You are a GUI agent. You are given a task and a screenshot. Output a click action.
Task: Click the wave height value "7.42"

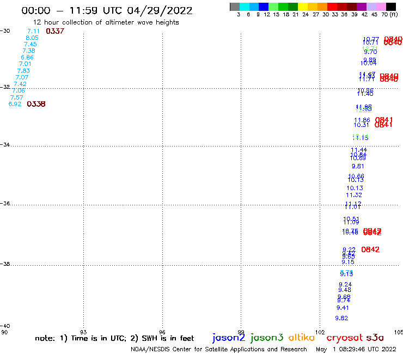click(20, 84)
